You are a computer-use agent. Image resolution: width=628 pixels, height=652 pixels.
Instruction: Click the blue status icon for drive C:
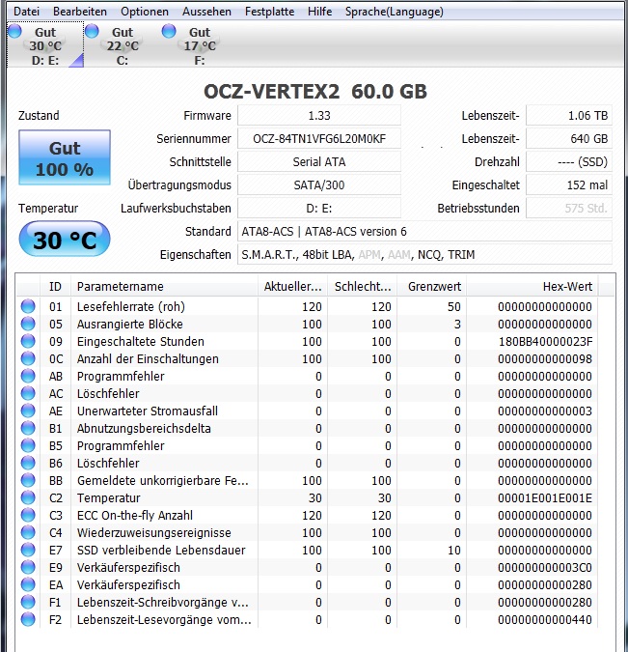coord(92,31)
